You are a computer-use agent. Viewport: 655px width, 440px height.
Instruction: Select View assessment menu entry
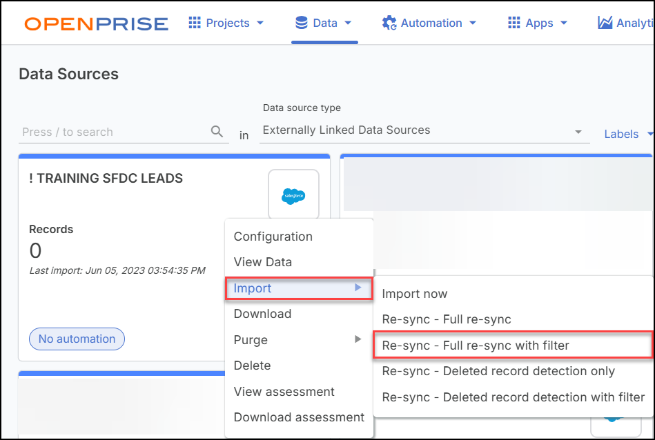pyautogui.click(x=299, y=392)
